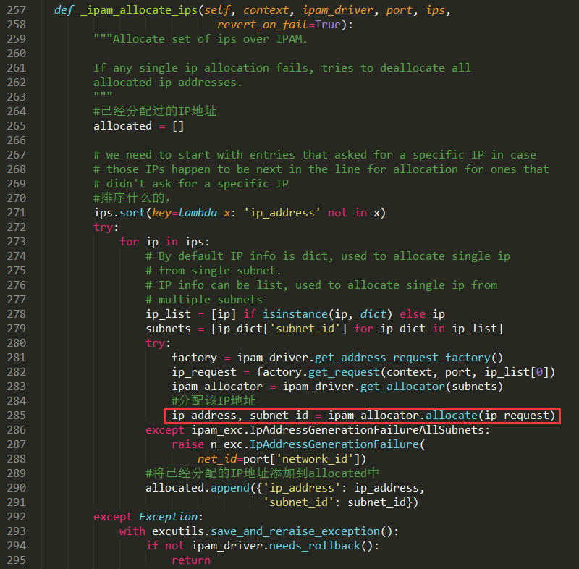
Task: Click the 'raise' keyword on line 287
Action: [x=187, y=444]
